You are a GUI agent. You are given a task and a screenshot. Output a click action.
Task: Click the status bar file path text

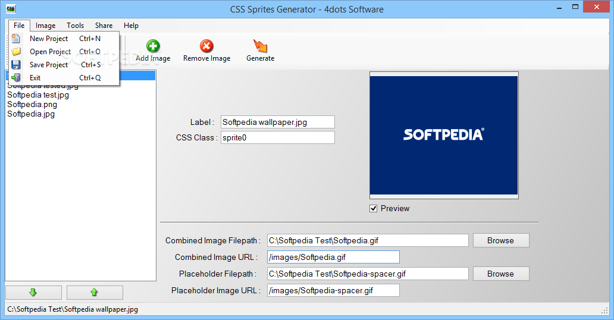coord(73,309)
